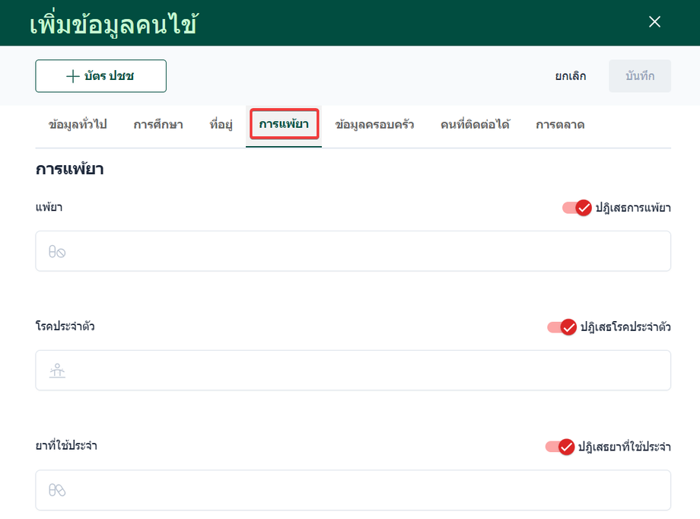Switch to the การตลาด tab
The height and width of the screenshot is (519, 700).
click(x=560, y=125)
